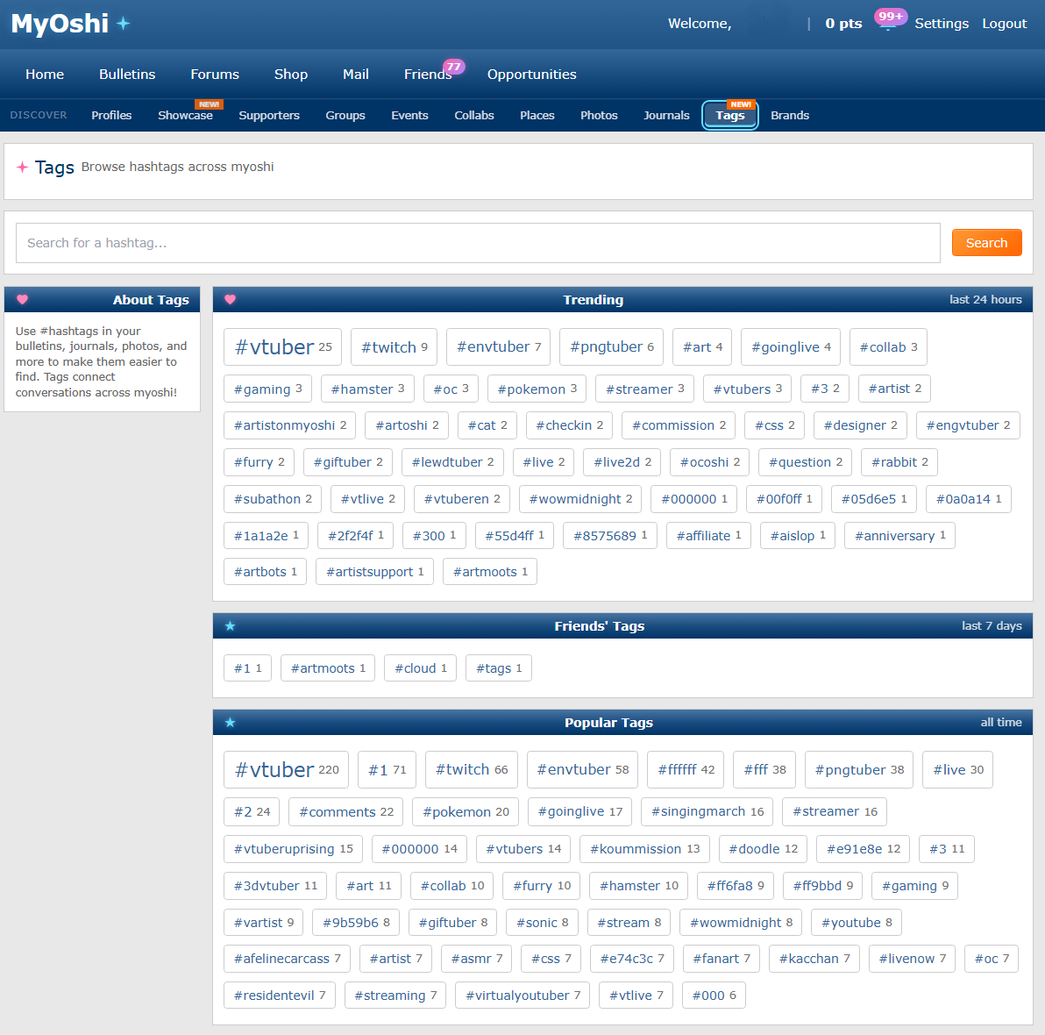Open popular tag #singingmarch 16
Screen dimensions: 1045x1035
[x=707, y=811]
